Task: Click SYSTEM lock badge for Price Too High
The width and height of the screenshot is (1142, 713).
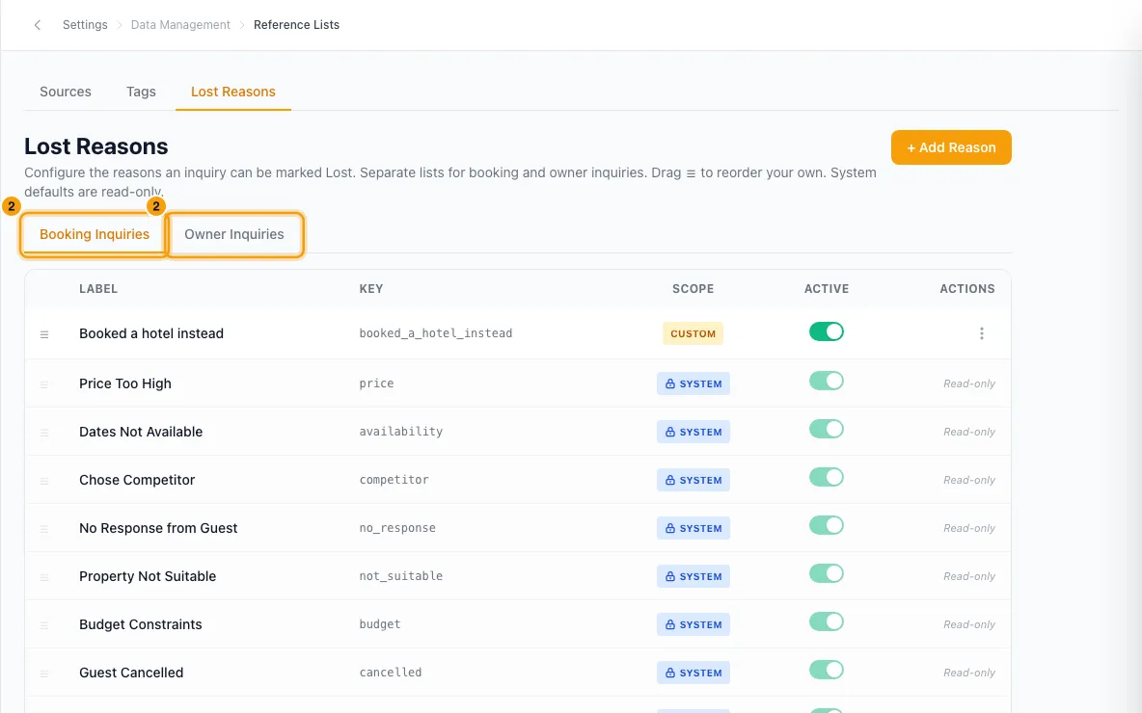Action: point(693,383)
